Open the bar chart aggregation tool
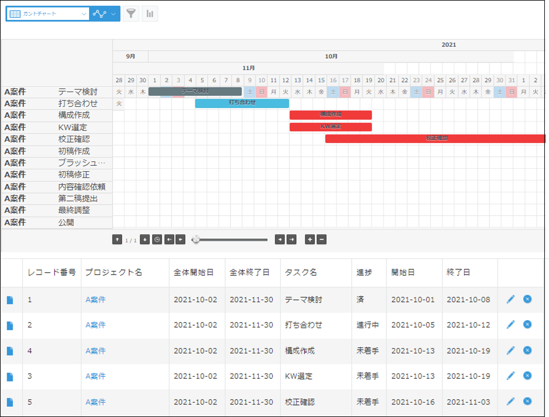 (x=150, y=14)
